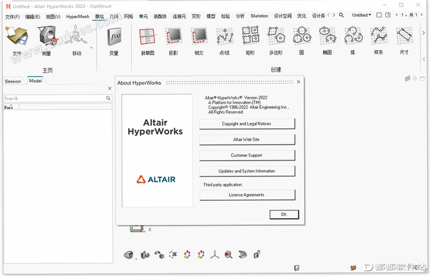Confirm the About dialog with OK
The width and height of the screenshot is (430, 276).
click(x=284, y=214)
